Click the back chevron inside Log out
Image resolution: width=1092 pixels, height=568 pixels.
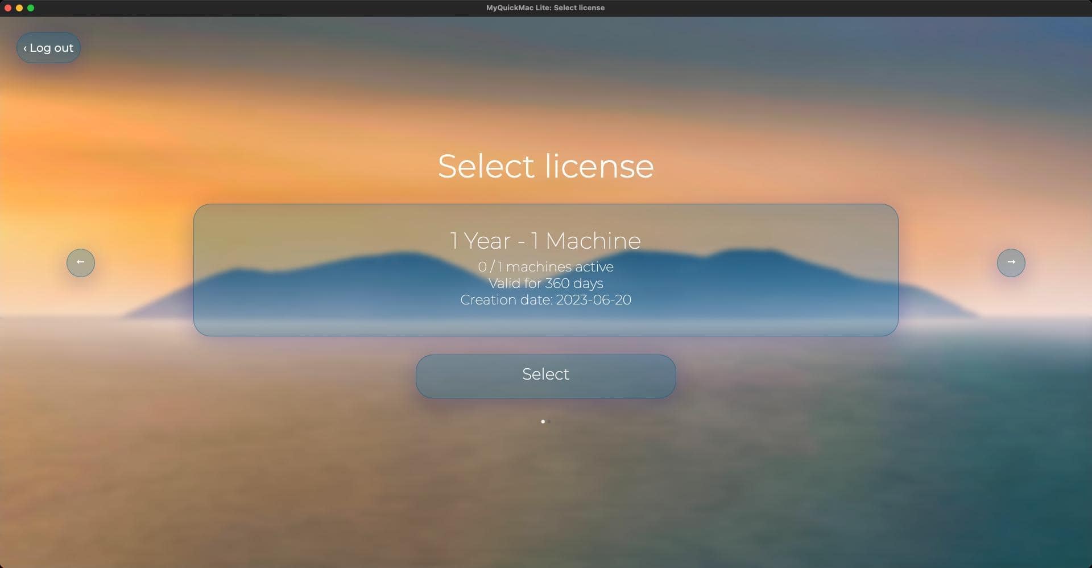click(x=25, y=48)
